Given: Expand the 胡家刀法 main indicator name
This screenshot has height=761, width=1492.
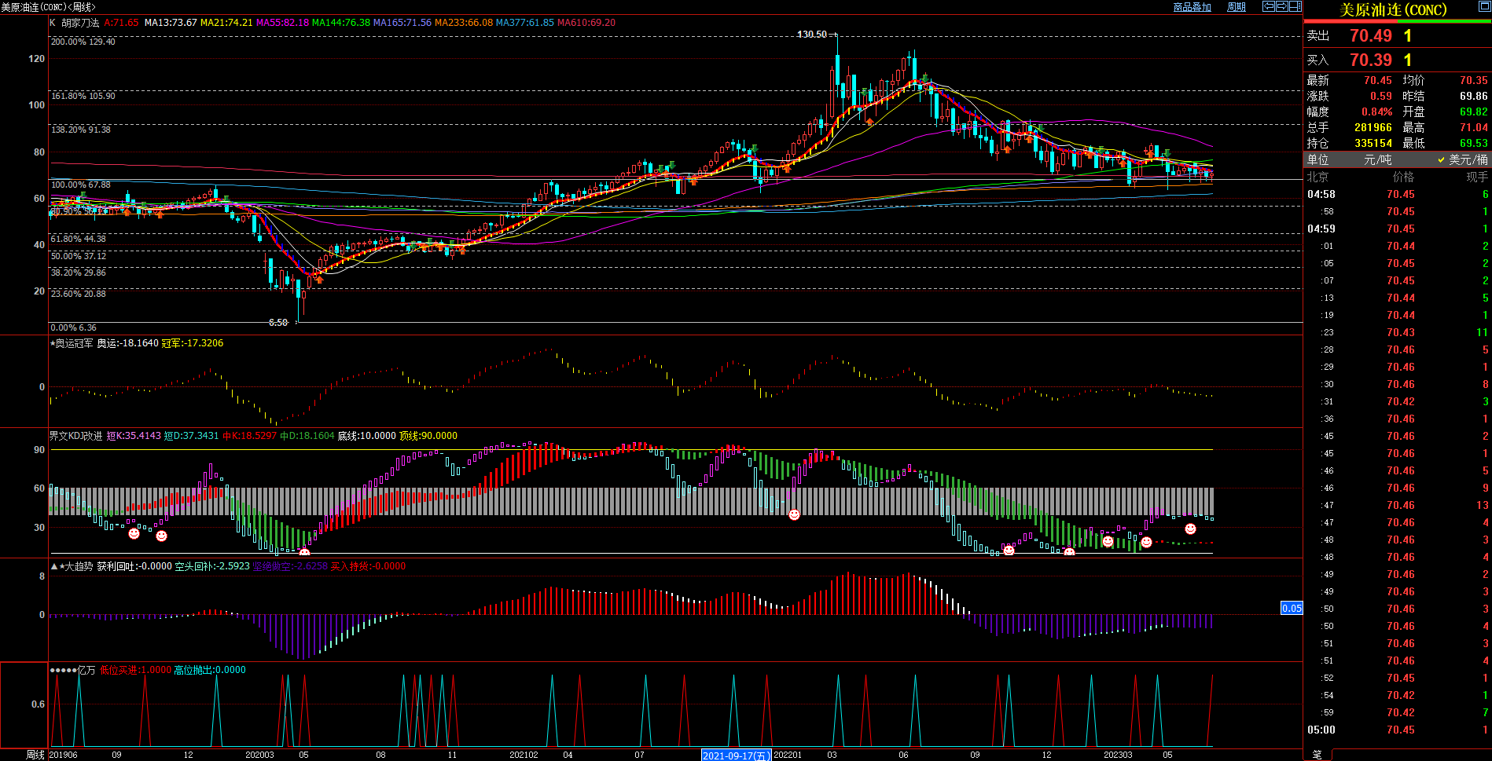Looking at the screenshot, I should (80, 23).
